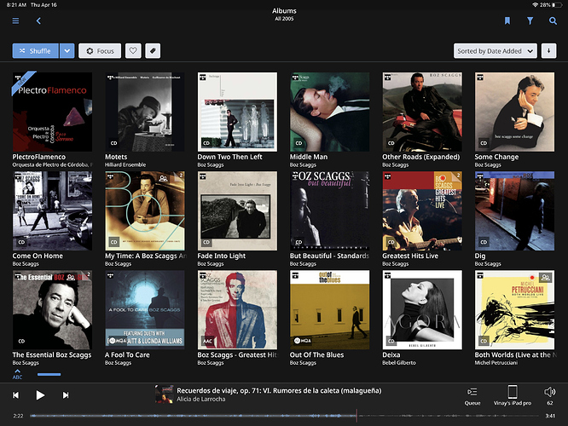This screenshot has height=426, width=568.
Task: Open the search magnifier icon
Action: coord(553,21)
